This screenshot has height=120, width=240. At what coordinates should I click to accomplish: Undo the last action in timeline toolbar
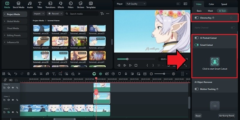coord(16,74)
